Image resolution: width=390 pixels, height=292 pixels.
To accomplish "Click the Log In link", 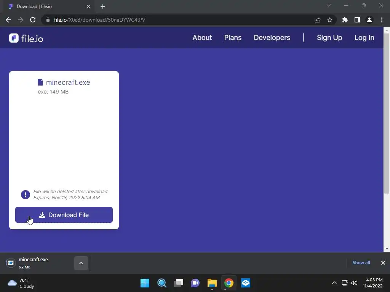I will (x=364, y=38).
